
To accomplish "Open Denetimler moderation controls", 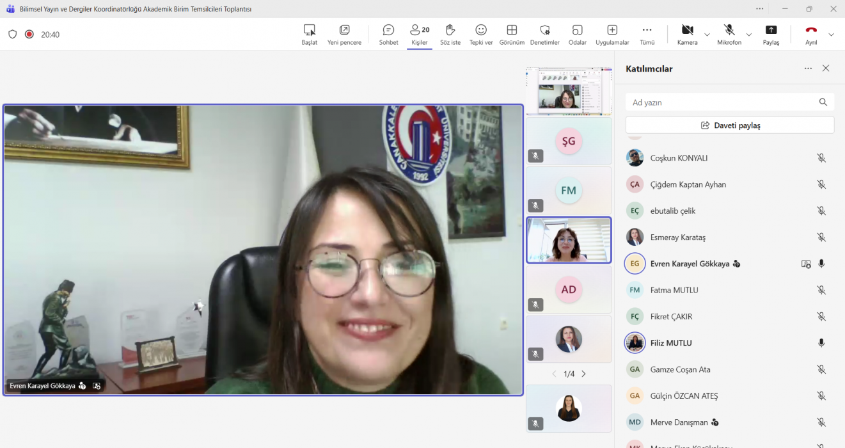I will (544, 35).
